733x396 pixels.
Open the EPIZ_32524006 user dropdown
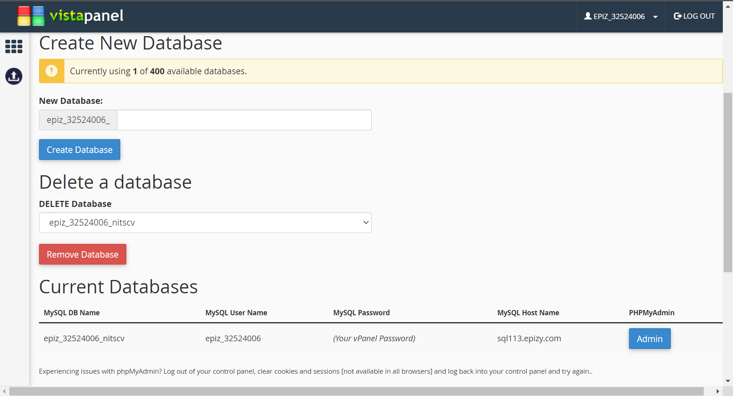621,16
